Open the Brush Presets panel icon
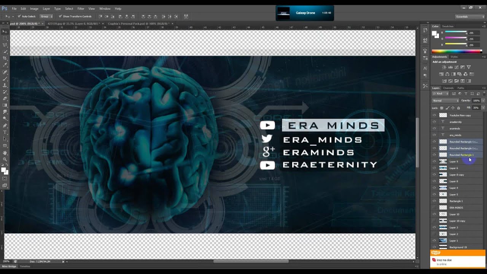The image size is (487, 274). pyautogui.click(x=425, y=57)
